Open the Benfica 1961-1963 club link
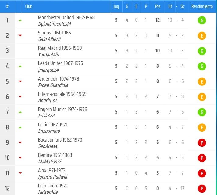The width and height of the screenshot is (217, 195). [x=55, y=155]
